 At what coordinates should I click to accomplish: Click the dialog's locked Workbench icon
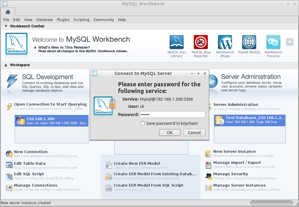click(105, 106)
